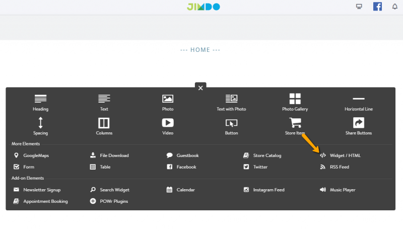Click the Facebook icon in header
Screen dimensions: 403x235
pos(377,7)
